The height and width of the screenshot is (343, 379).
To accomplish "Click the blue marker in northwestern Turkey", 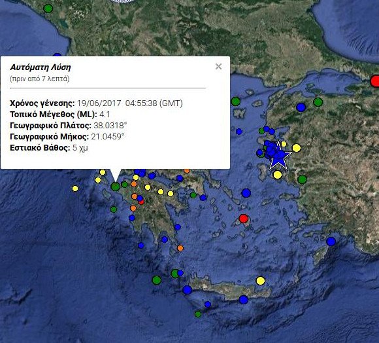I will coord(301,107).
